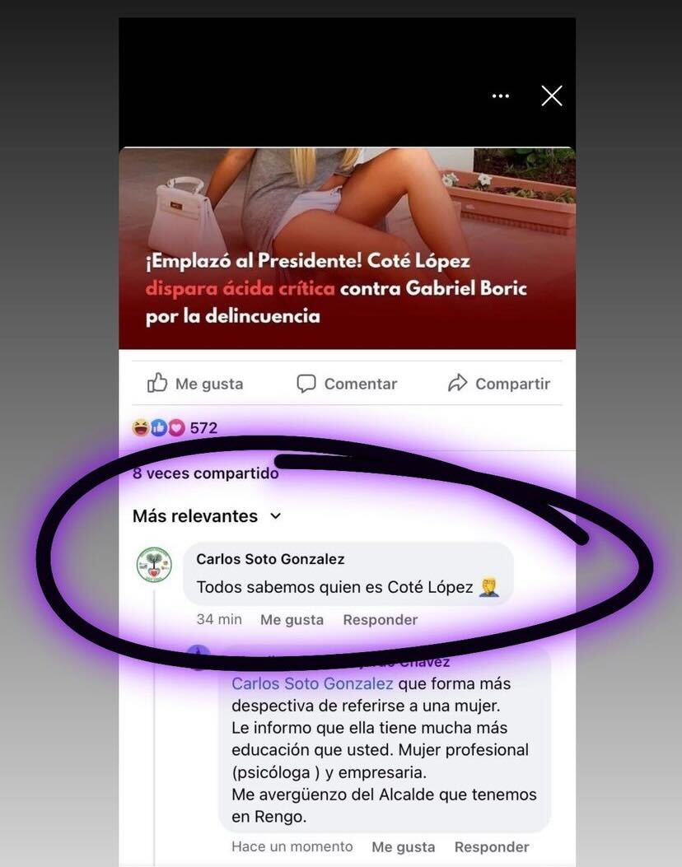Like Carlos Soto Gonzalez's comment
682x867 pixels.
[292, 620]
